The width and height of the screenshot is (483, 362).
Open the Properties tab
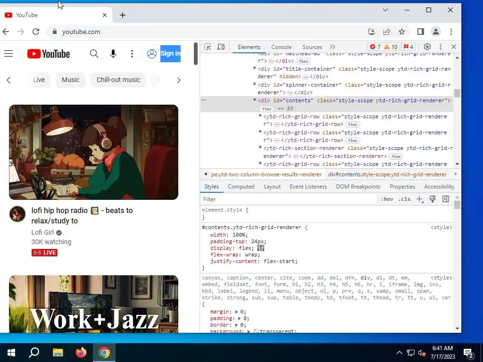402,187
